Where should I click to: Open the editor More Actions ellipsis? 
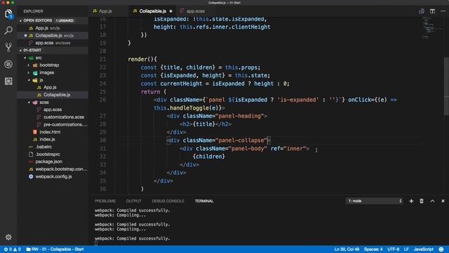tap(443, 11)
